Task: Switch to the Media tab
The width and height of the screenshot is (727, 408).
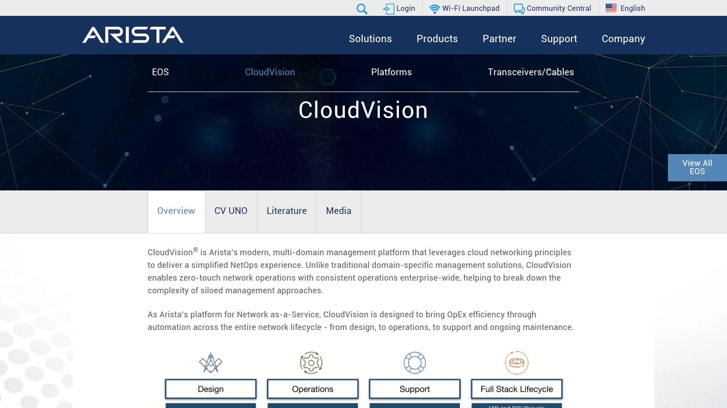Action: point(339,211)
